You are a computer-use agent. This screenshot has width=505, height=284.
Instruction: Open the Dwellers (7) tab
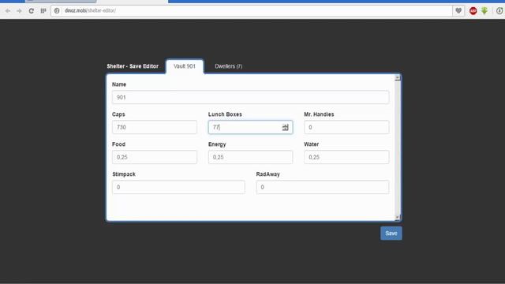[x=228, y=66]
